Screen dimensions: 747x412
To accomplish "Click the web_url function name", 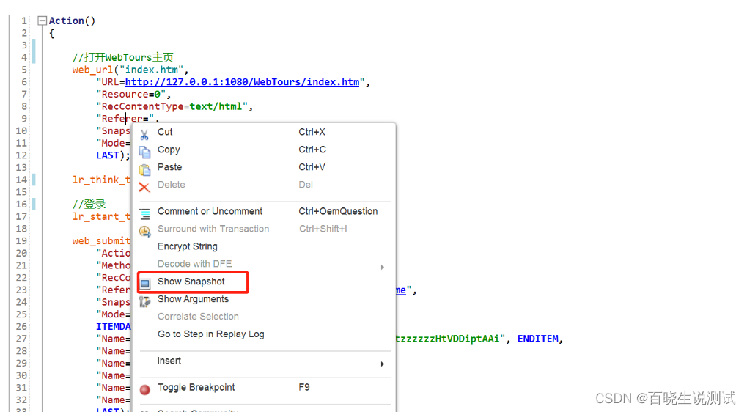I will [93, 70].
